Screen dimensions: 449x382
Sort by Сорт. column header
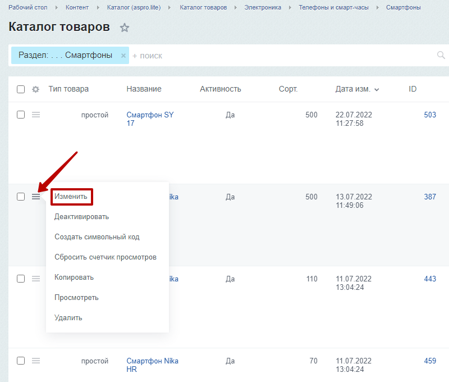point(288,89)
